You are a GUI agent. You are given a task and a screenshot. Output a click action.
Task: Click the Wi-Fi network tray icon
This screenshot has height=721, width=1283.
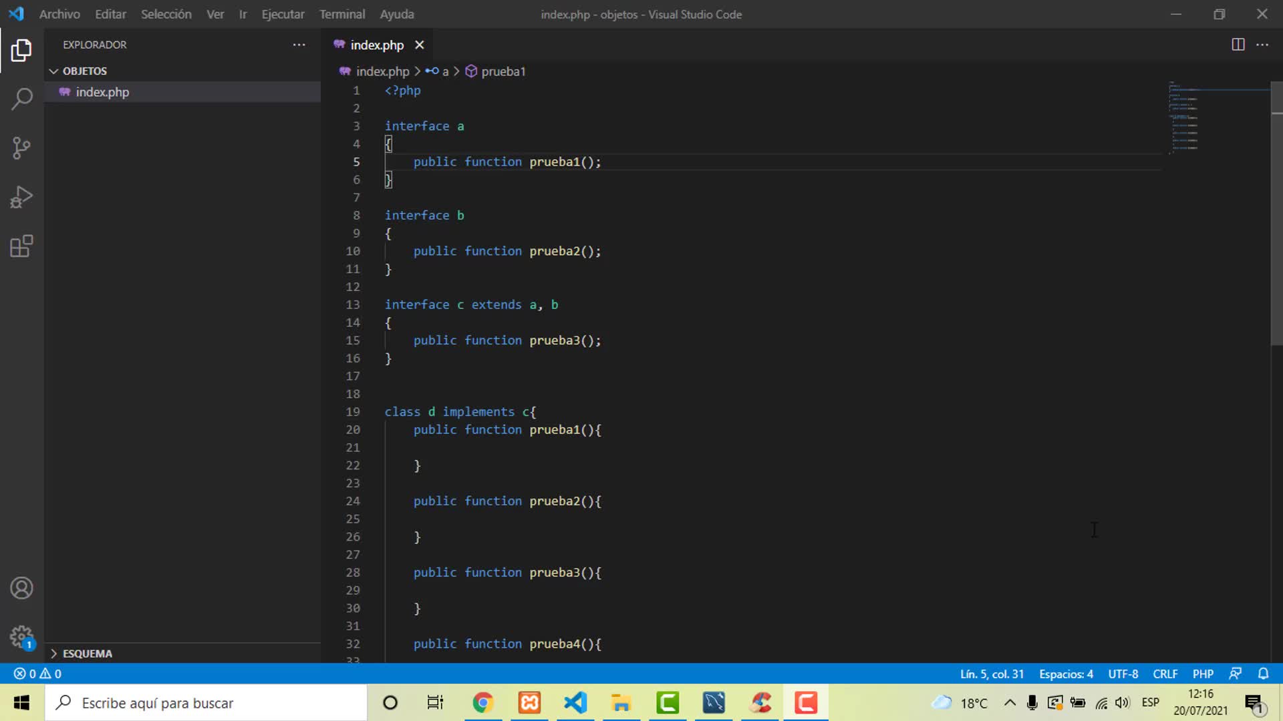point(1101,702)
